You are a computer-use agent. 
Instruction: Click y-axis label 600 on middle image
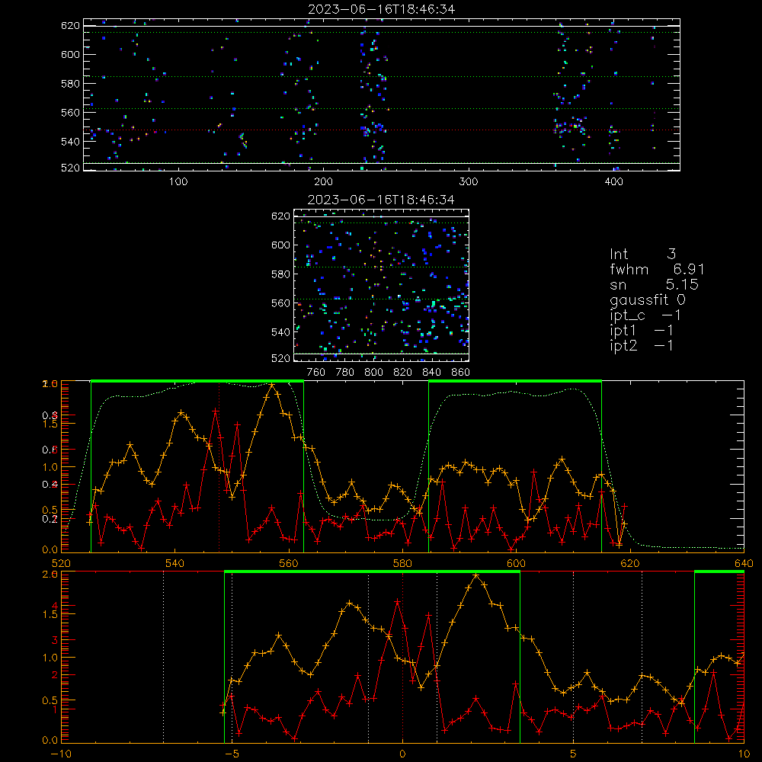coord(280,245)
